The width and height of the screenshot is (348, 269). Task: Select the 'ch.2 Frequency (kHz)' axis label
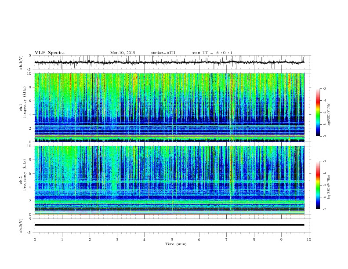click(23, 175)
